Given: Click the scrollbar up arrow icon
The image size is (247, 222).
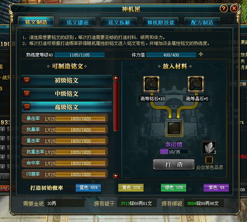Looking at the screenshot, I should 116,78.
